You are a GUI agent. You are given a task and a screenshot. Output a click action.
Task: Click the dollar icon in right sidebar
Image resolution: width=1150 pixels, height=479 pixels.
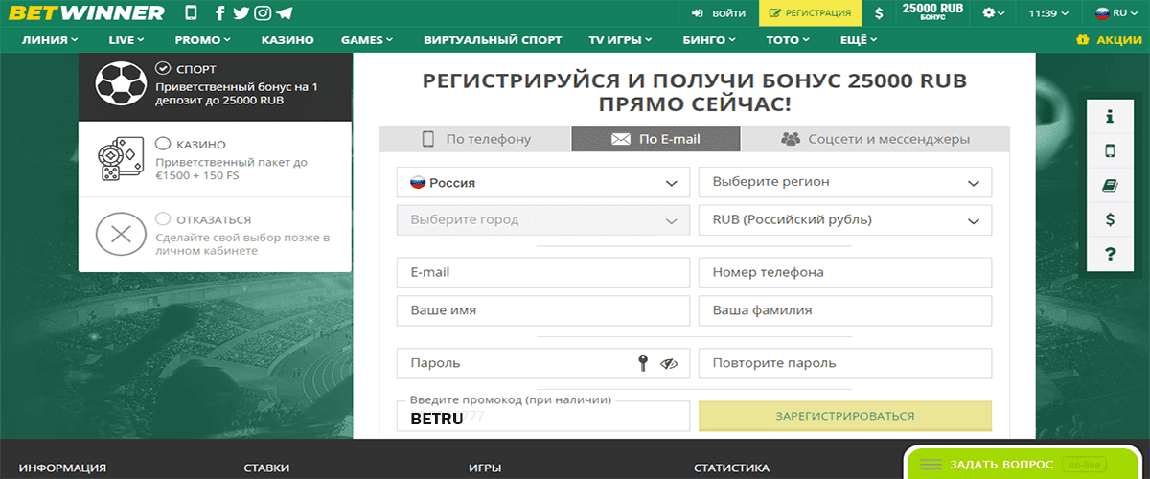(x=1110, y=219)
